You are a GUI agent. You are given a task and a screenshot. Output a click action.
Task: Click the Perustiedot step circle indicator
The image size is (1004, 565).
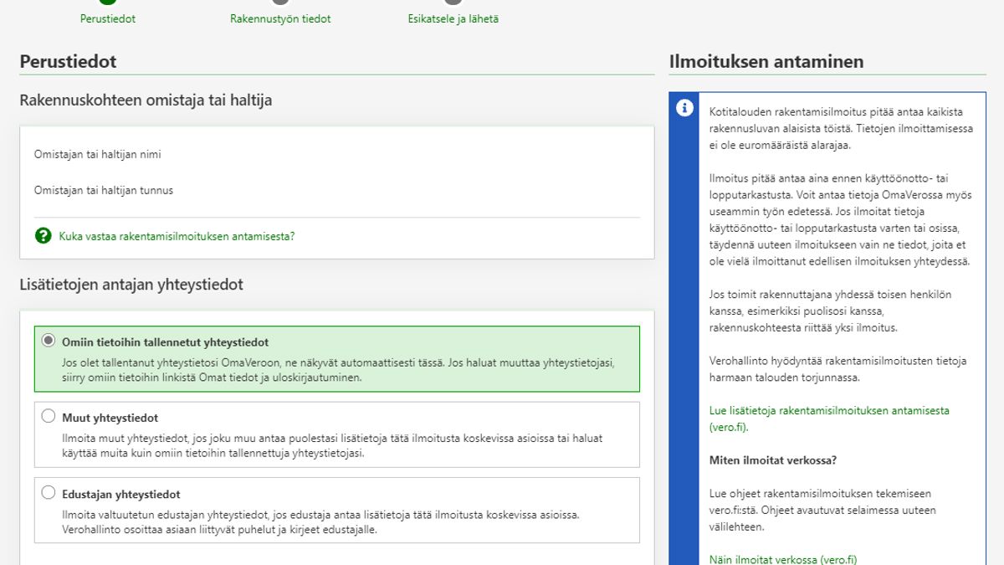pyautogui.click(x=107, y=2)
